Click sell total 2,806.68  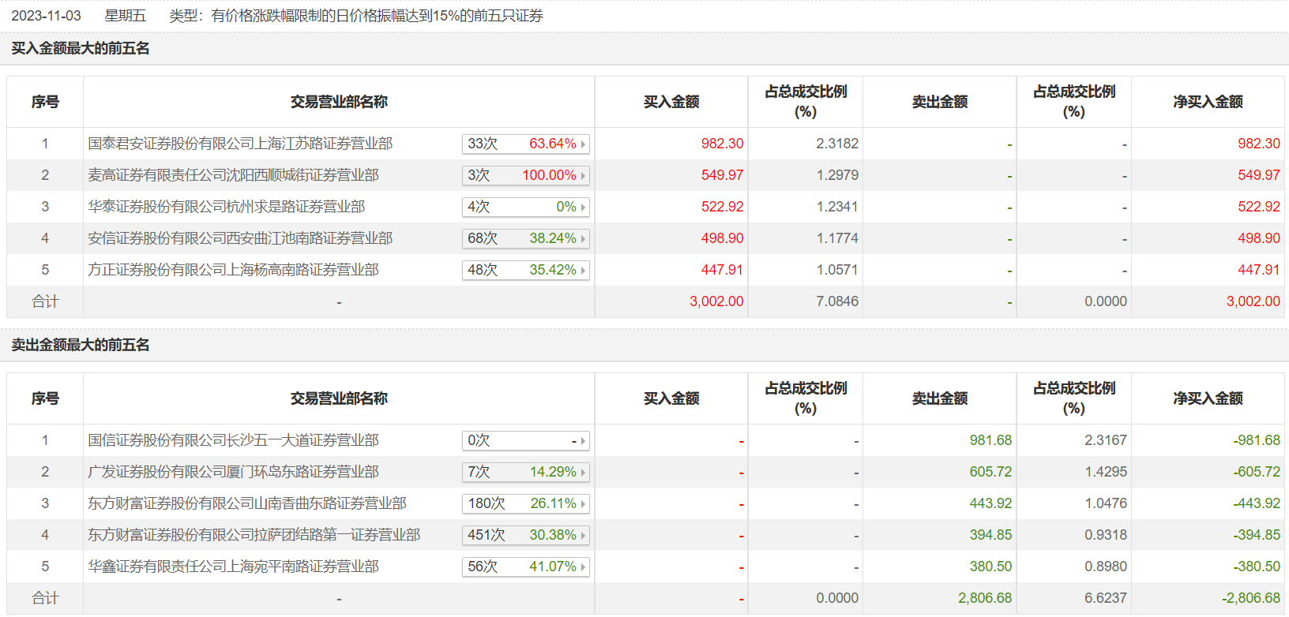click(x=985, y=598)
